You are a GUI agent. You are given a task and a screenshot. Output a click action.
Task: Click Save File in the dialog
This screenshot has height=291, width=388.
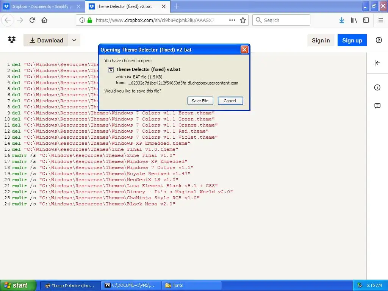[200, 101]
